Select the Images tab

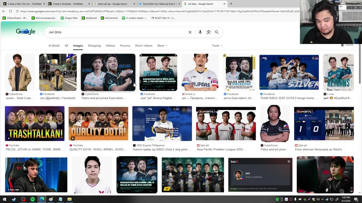[x=78, y=46]
